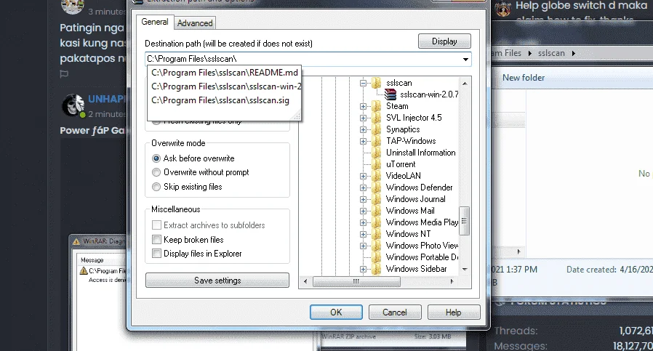Click the Windows Media Player folder icon
Viewport: 653px width, 351px height.
(376, 222)
